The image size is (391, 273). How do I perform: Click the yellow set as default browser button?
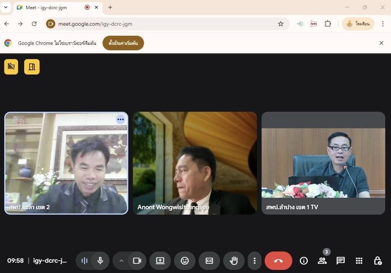(x=123, y=43)
